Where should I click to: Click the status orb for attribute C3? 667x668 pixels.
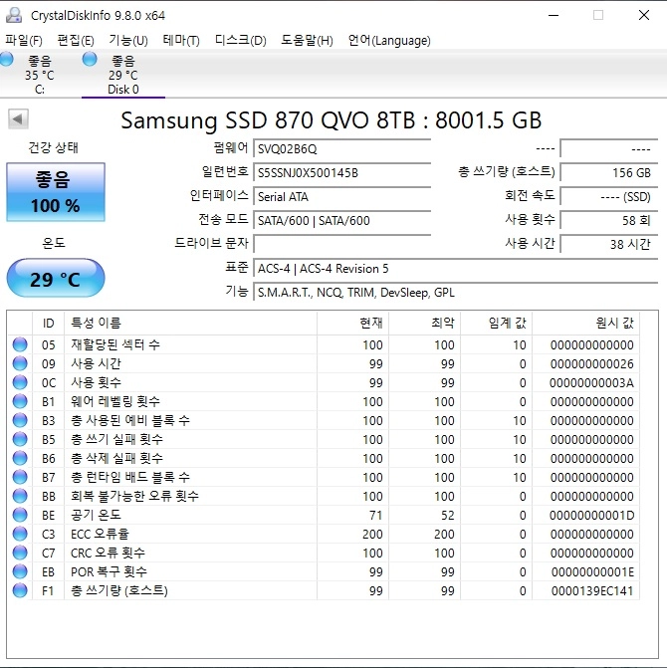(20, 534)
